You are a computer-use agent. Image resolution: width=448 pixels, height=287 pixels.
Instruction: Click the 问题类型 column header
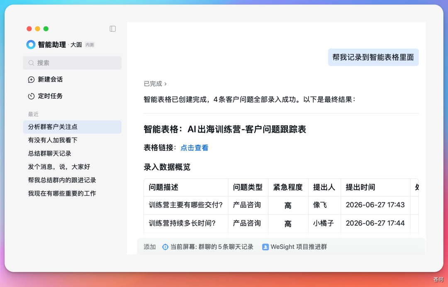click(248, 188)
